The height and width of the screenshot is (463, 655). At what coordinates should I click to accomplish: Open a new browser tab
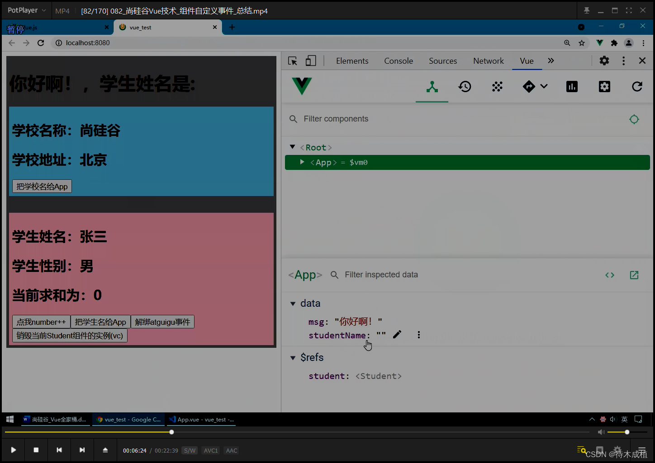[x=232, y=27]
